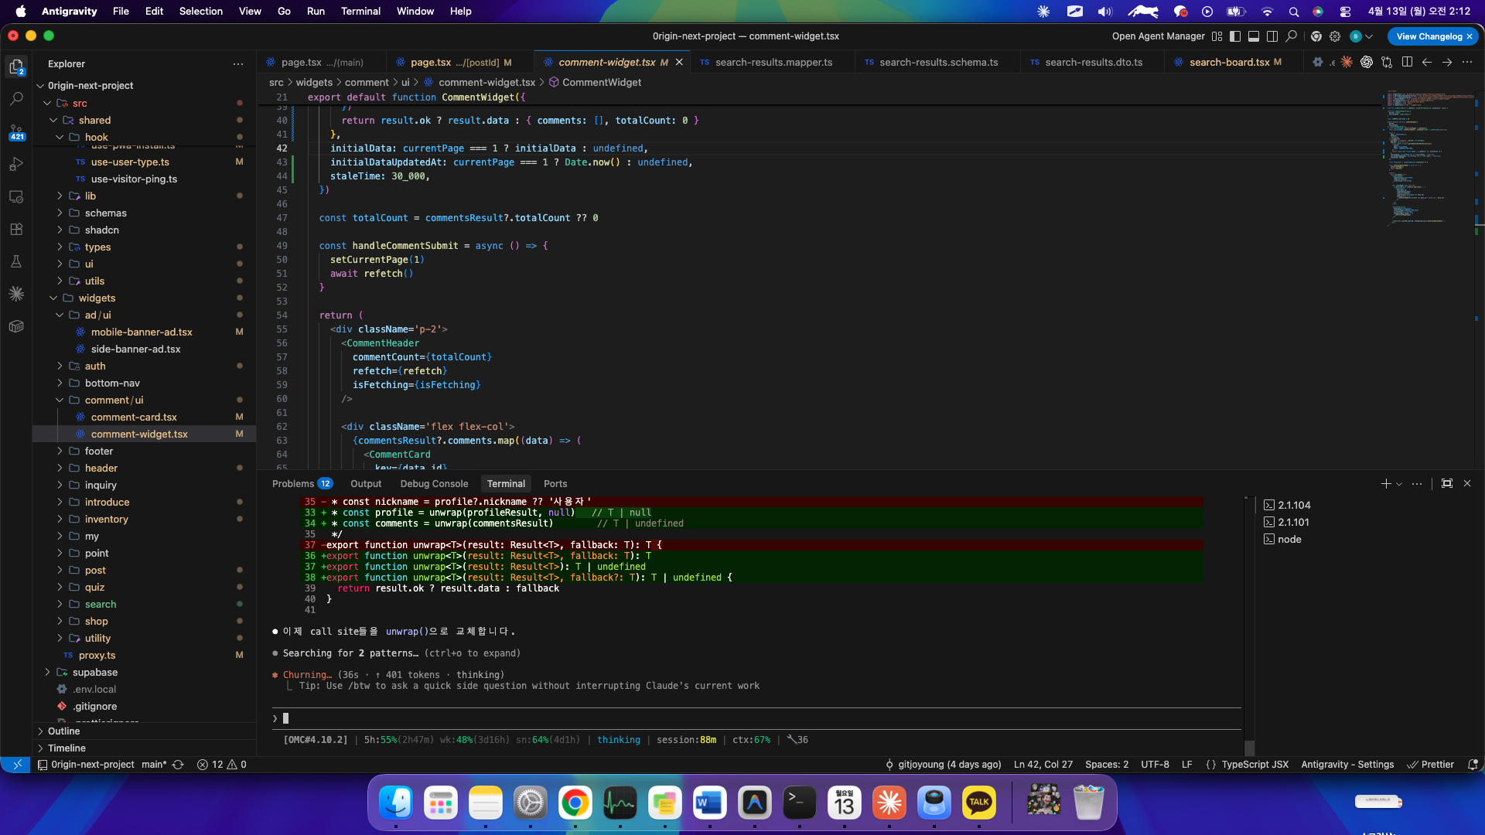This screenshot has height=835, width=1485.
Task: Switch to the Problems panel tab
Action: [x=293, y=484]
